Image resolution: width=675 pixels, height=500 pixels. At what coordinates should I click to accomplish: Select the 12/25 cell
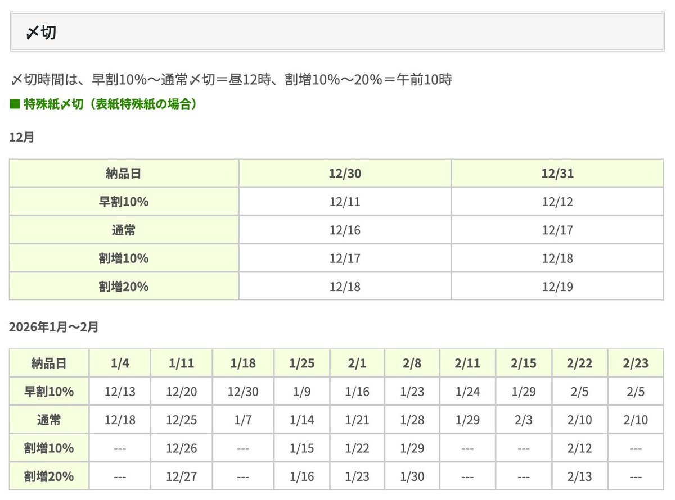coord(181,420)
